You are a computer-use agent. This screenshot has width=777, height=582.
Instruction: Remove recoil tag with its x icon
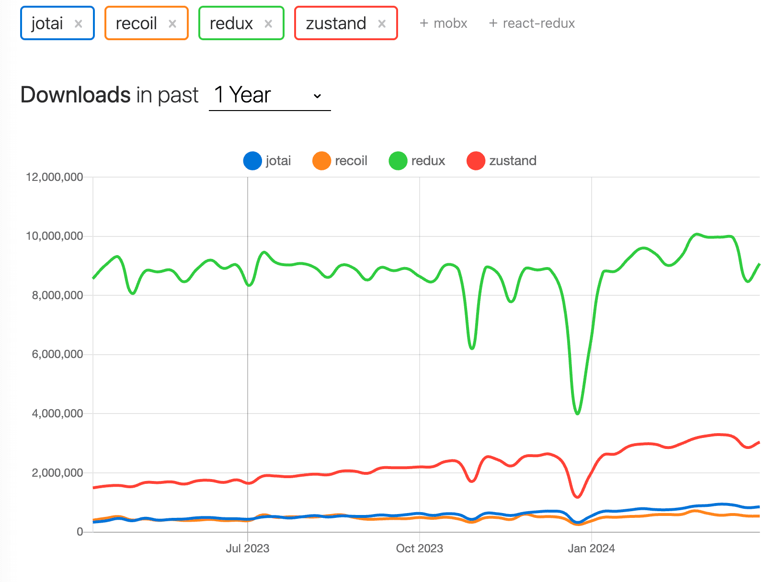tap(172, 23)
